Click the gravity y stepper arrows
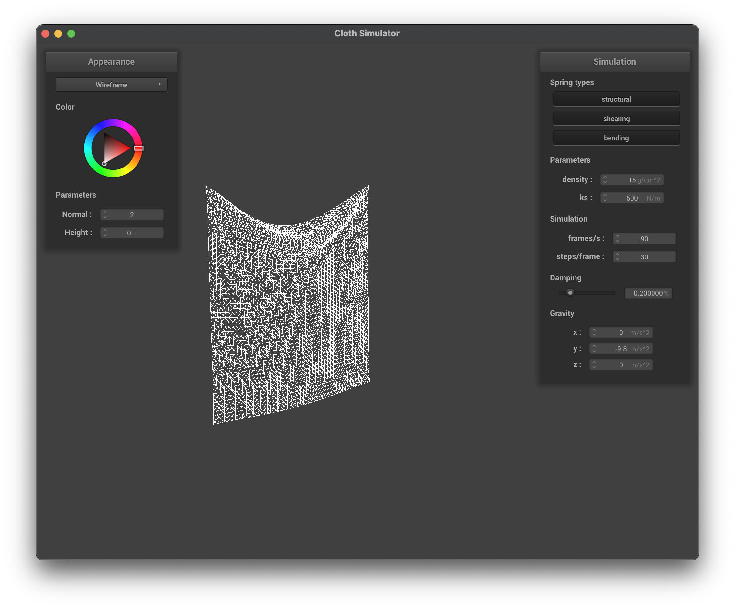This screenshot has height=608, width=735. pos(594,349)
